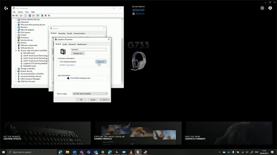Image resolution: width=277 pixels, height=155 pixels.
Task: Expand Storage controllers category
Action: pos(16,68)
